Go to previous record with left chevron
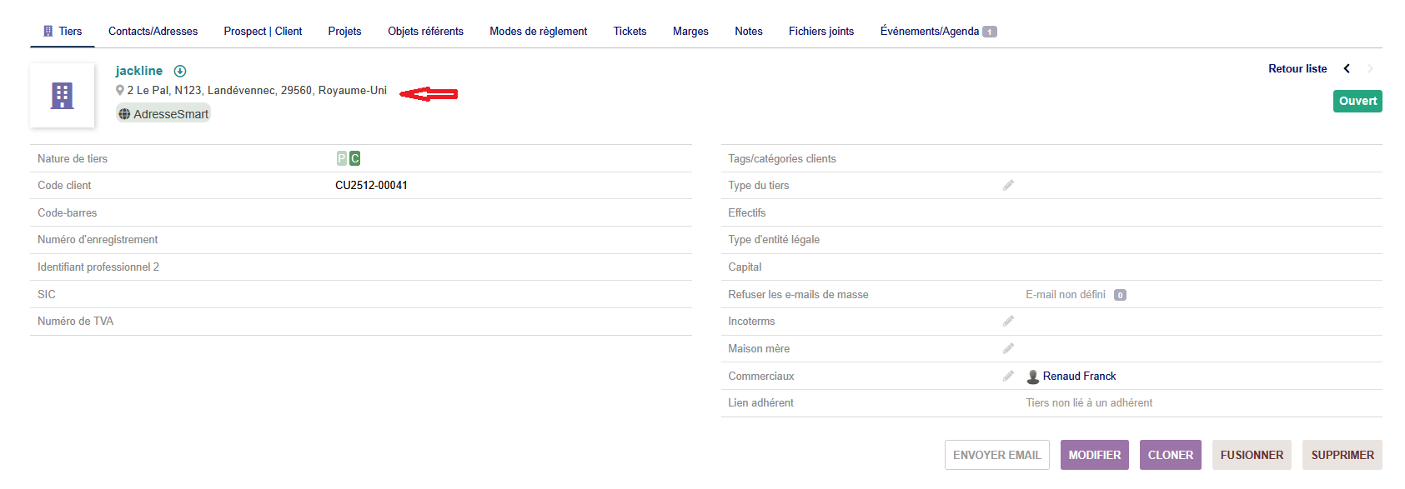 pos(1347,69)
